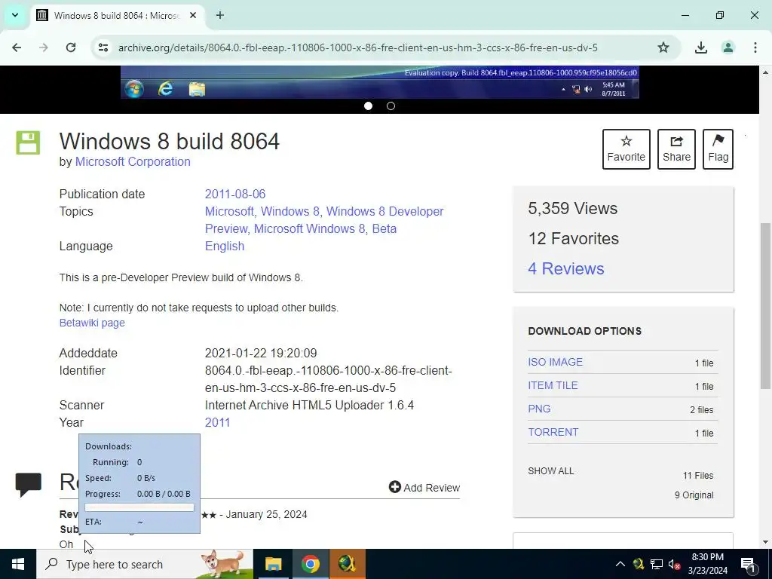Open the tab search dropdown arrow

click(x=15, y=15)
